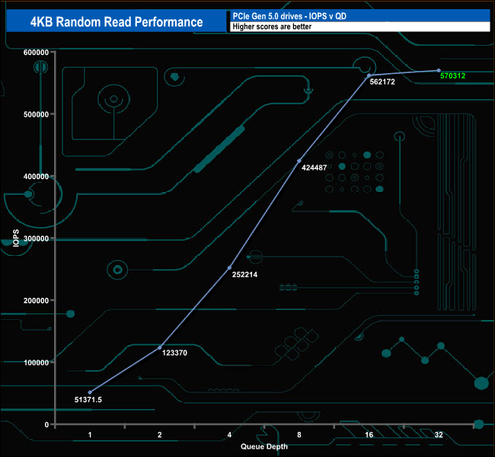The image size is (495, 457).
Task: Select the x-axis tick label 16
Action: [369, 435]
